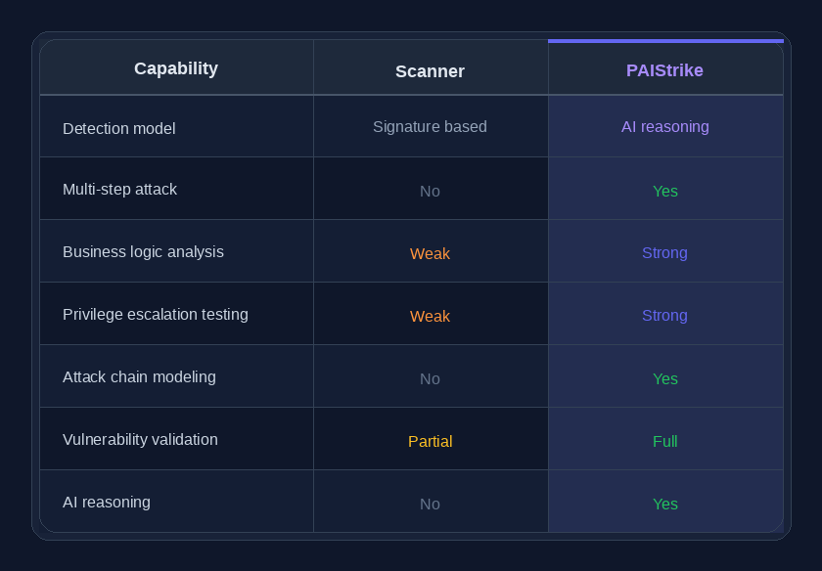The width and height of the screenshot is (822, 571).
Task: Click Weak in Business logic analysis row
Action: click(430, 253)
